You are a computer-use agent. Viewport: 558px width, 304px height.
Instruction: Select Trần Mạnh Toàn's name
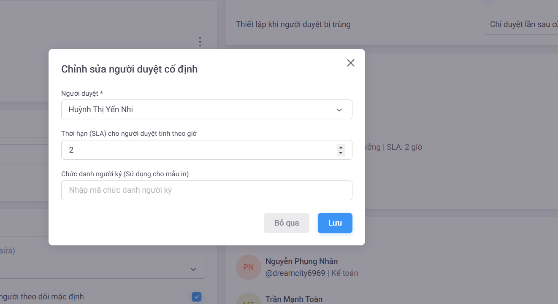coord(294,299)
